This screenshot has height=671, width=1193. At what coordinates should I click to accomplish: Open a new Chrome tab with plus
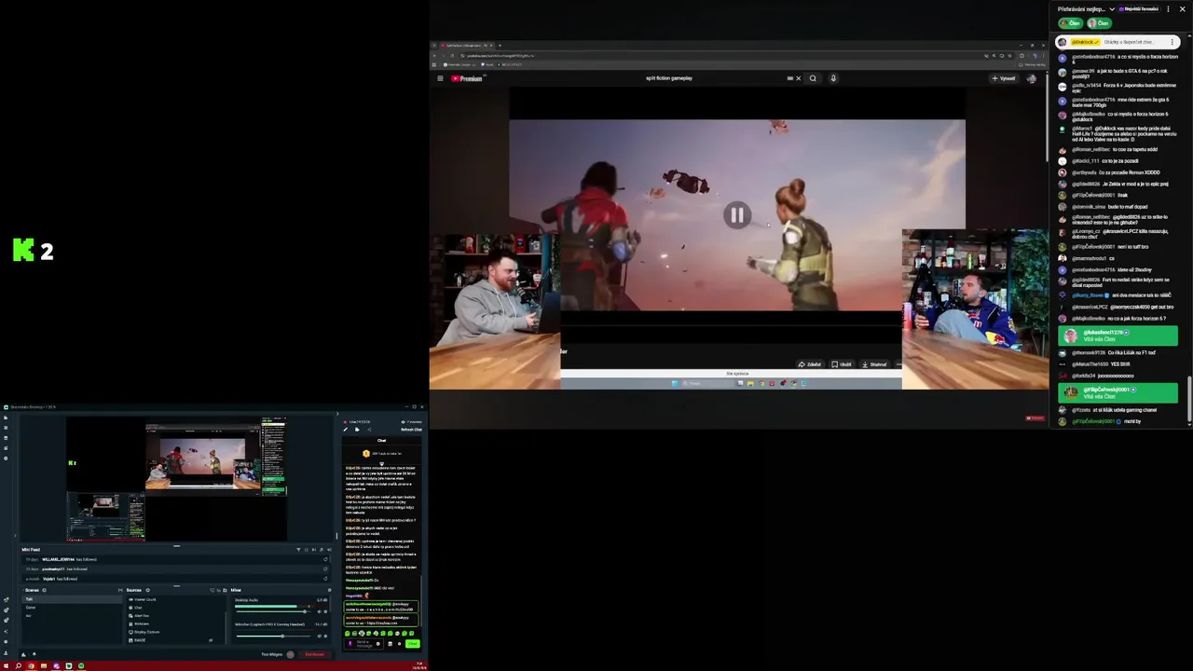coord(500,45)
